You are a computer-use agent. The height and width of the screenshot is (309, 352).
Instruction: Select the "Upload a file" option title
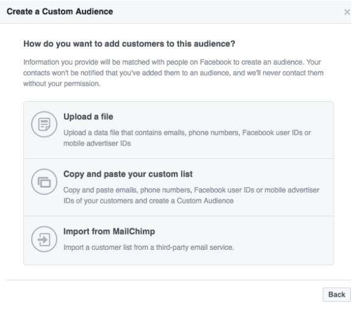(x=88, y=117)
